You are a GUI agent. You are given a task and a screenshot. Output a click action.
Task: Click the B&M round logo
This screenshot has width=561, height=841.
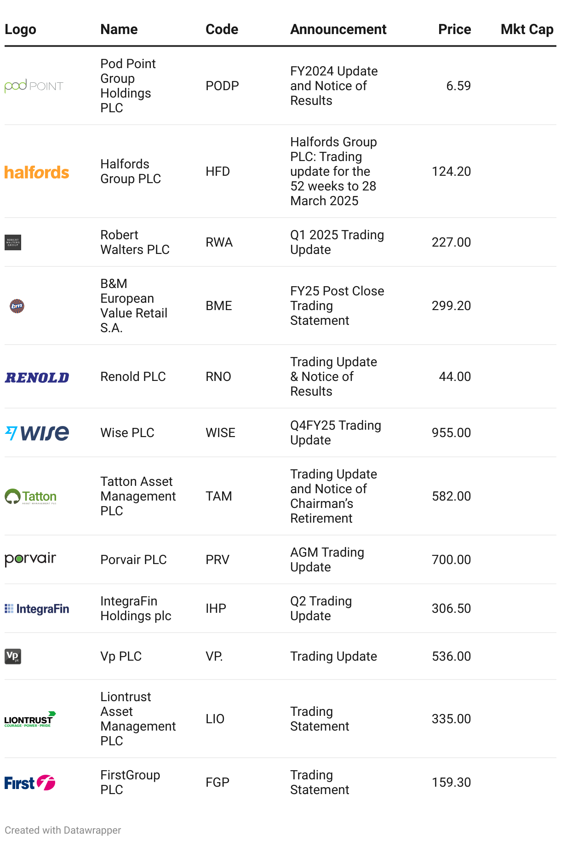(17, 306)
